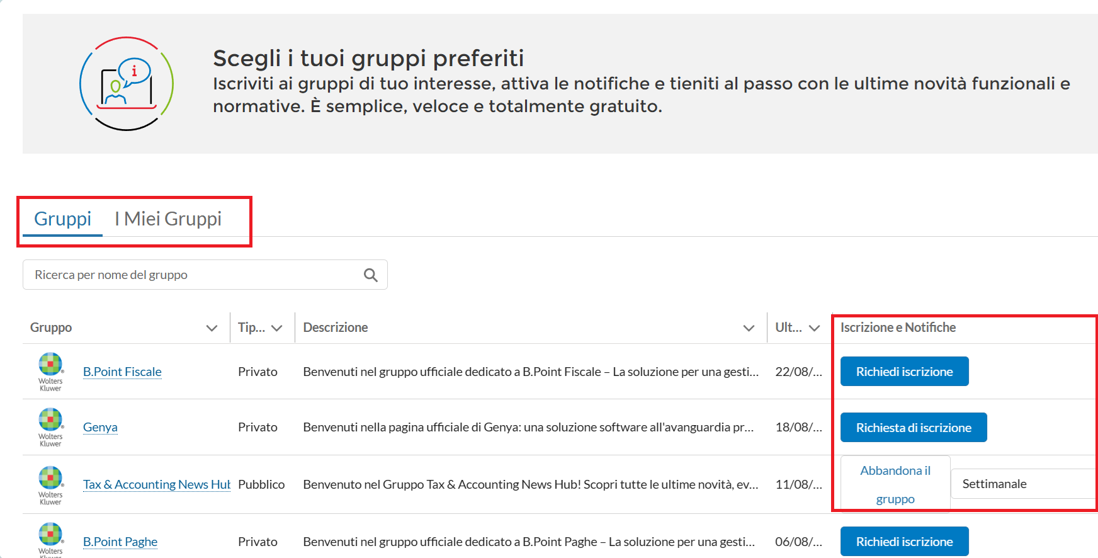Click the B.Point Paghe description text
This screenshot has height=558, width=1098.
click(529, 542)
